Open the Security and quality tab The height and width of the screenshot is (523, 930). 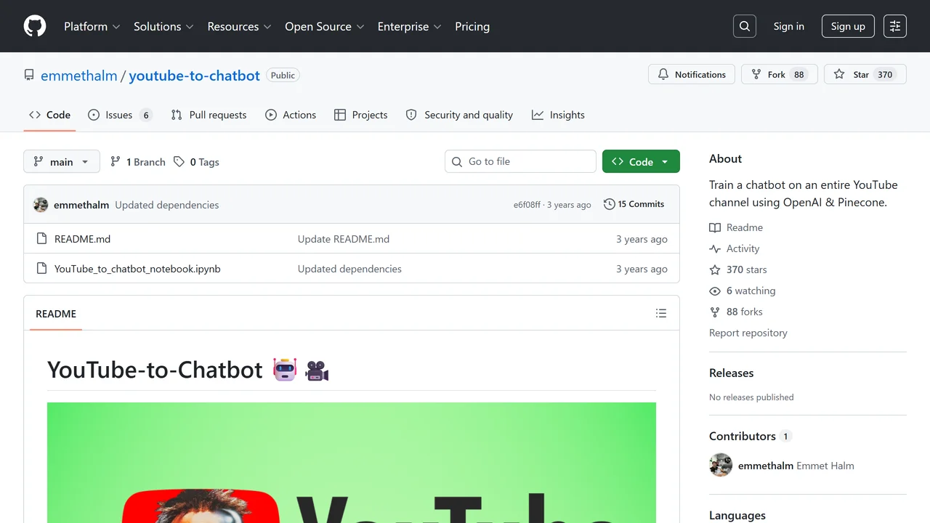459,115
